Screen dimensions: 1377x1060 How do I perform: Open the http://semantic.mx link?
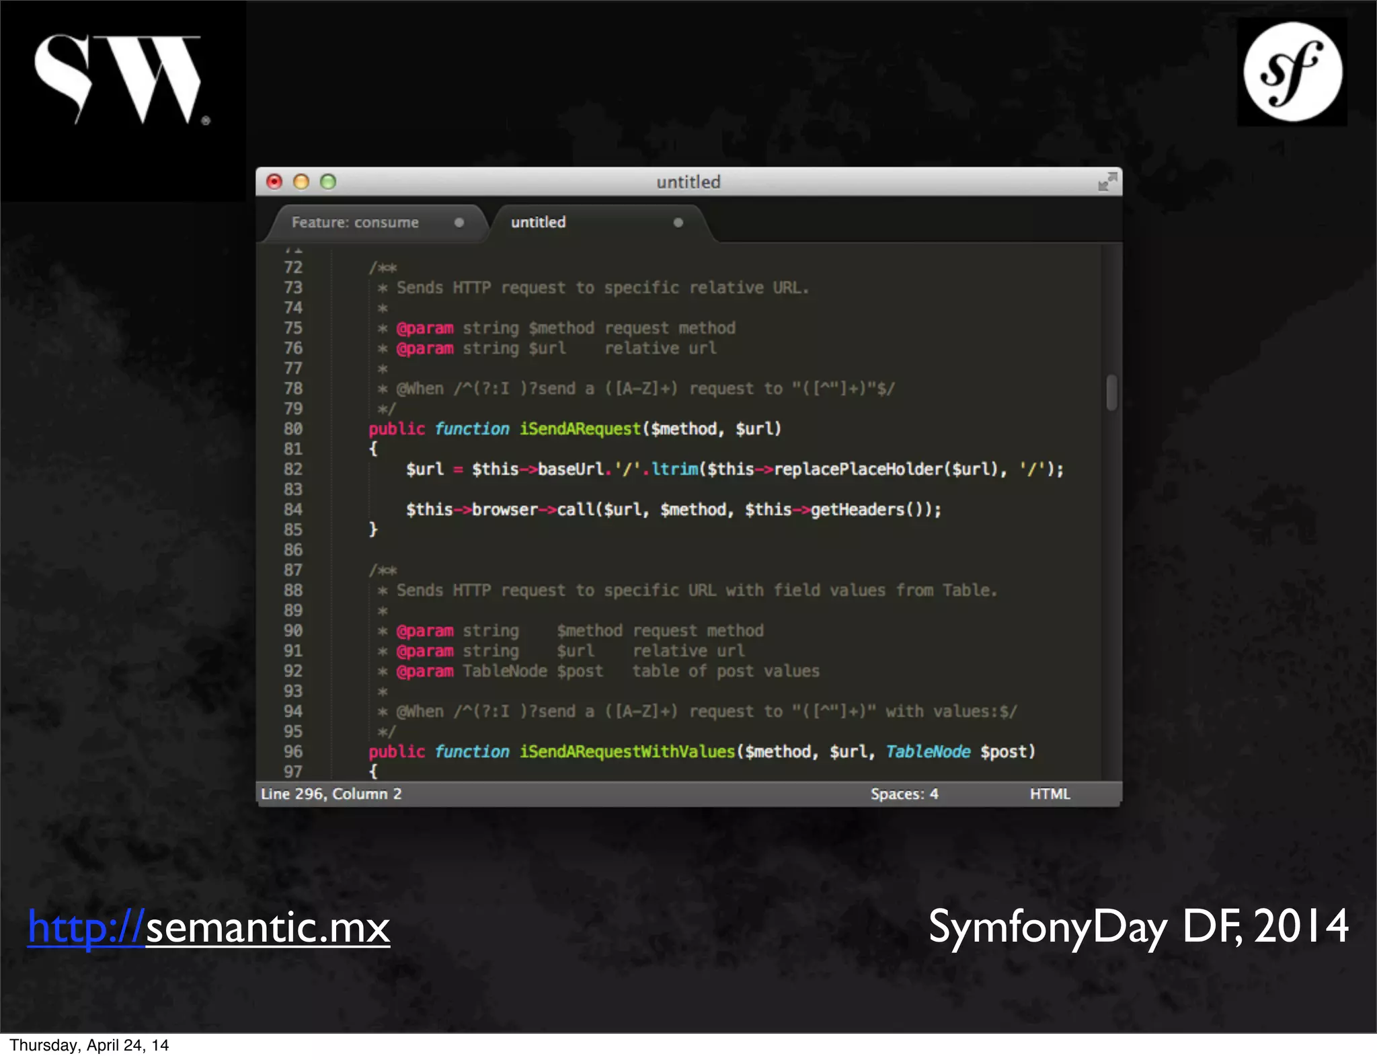pyautogui.click(x=208, y=927)
